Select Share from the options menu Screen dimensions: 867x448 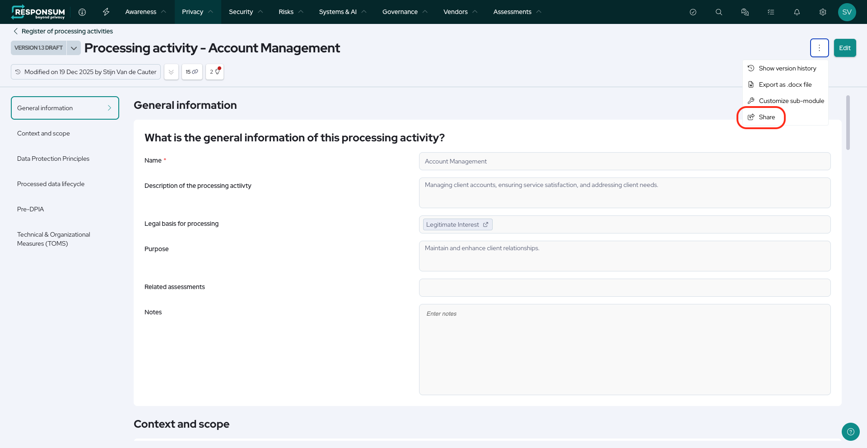766,117
